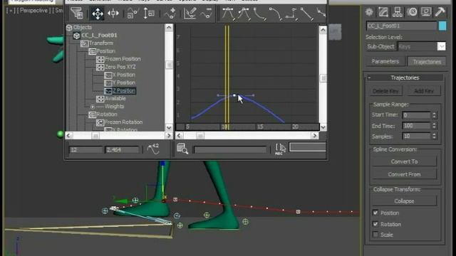Viewport: 456px width, 256px height.
Task: Select the Available track
Action: coord(115,99)
